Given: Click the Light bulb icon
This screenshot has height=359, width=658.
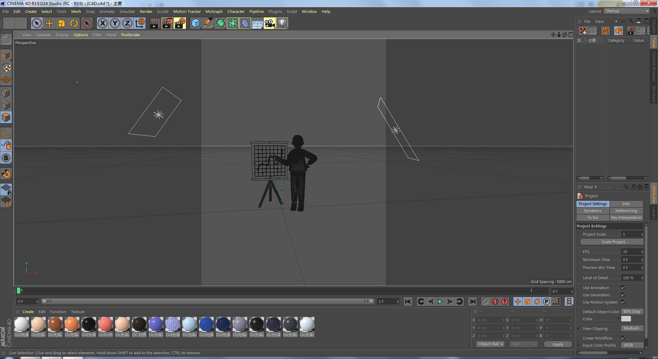Looking at the screenshot, I should point(282,23).
